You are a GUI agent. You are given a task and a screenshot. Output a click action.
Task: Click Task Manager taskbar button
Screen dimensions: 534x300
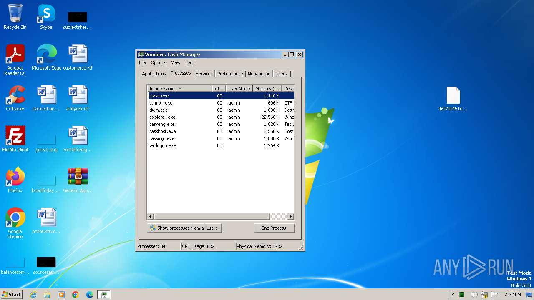click(x=103, y=295)
